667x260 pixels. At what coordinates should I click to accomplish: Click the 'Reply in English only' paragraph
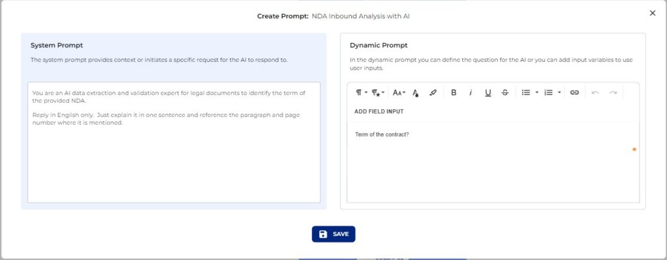(166, 119)
